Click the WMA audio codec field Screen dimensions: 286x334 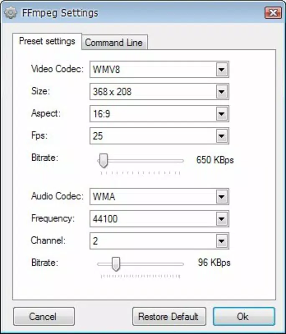click(159, 197)
